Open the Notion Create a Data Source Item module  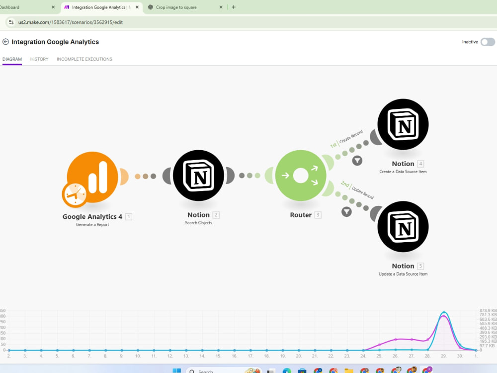click(x=403, y=124)
